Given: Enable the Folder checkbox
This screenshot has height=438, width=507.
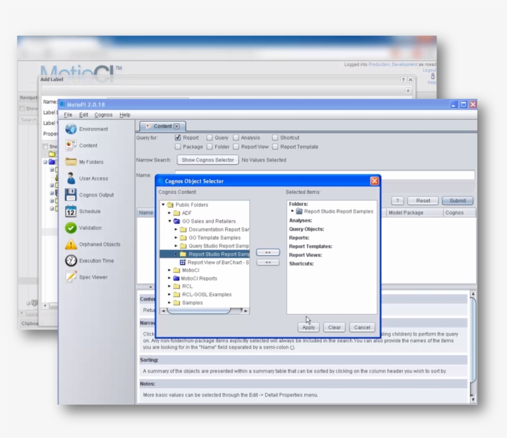Looking at the screenshot, I should point(210,146).
